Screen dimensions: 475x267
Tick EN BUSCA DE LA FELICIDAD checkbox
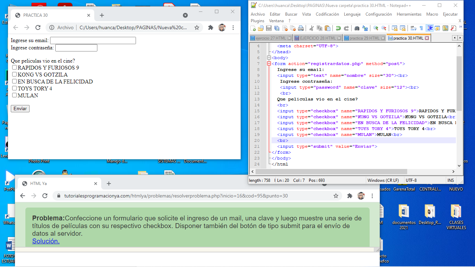[x=14, y=81]
